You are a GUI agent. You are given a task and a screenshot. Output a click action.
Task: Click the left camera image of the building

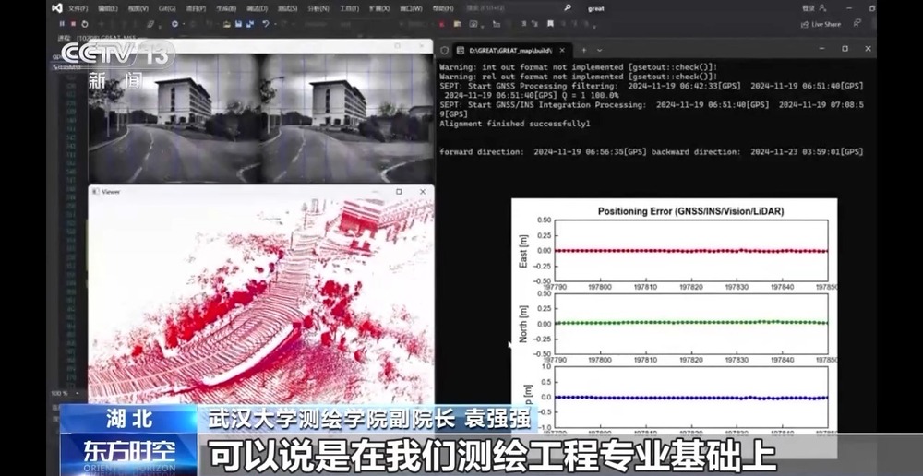click(174, 118)
